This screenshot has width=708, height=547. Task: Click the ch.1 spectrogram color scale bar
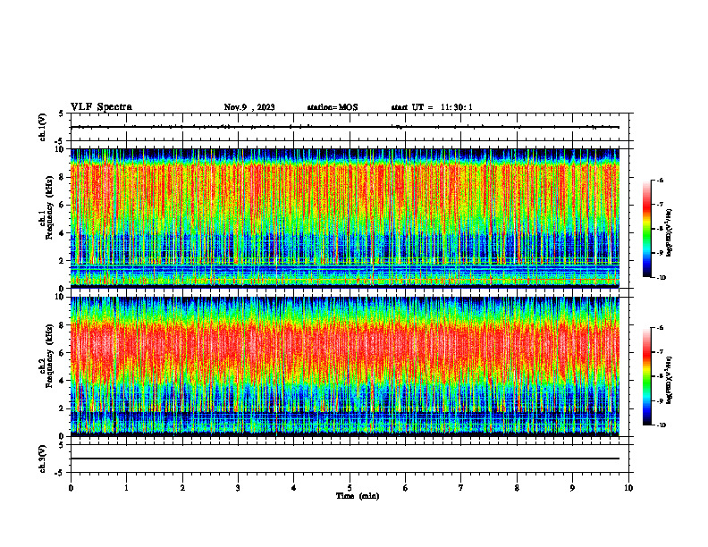pyautogui.click(x=647, y=229)
